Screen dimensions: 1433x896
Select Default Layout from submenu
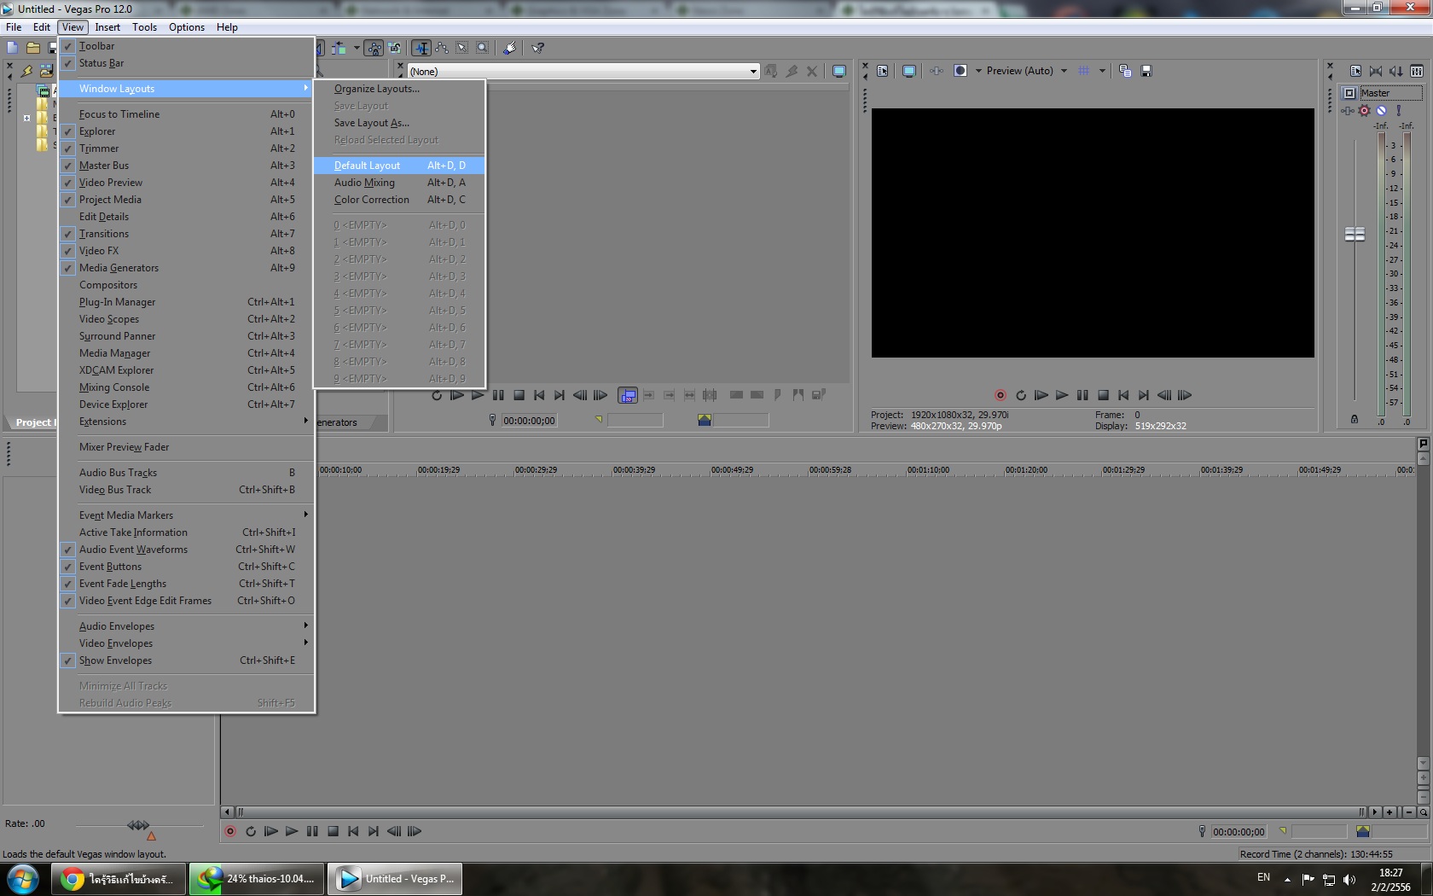pos(399,166)
